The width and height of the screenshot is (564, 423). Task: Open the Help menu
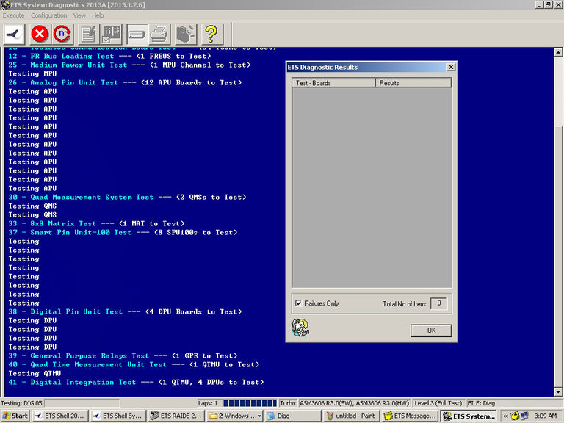click(98, 15)
